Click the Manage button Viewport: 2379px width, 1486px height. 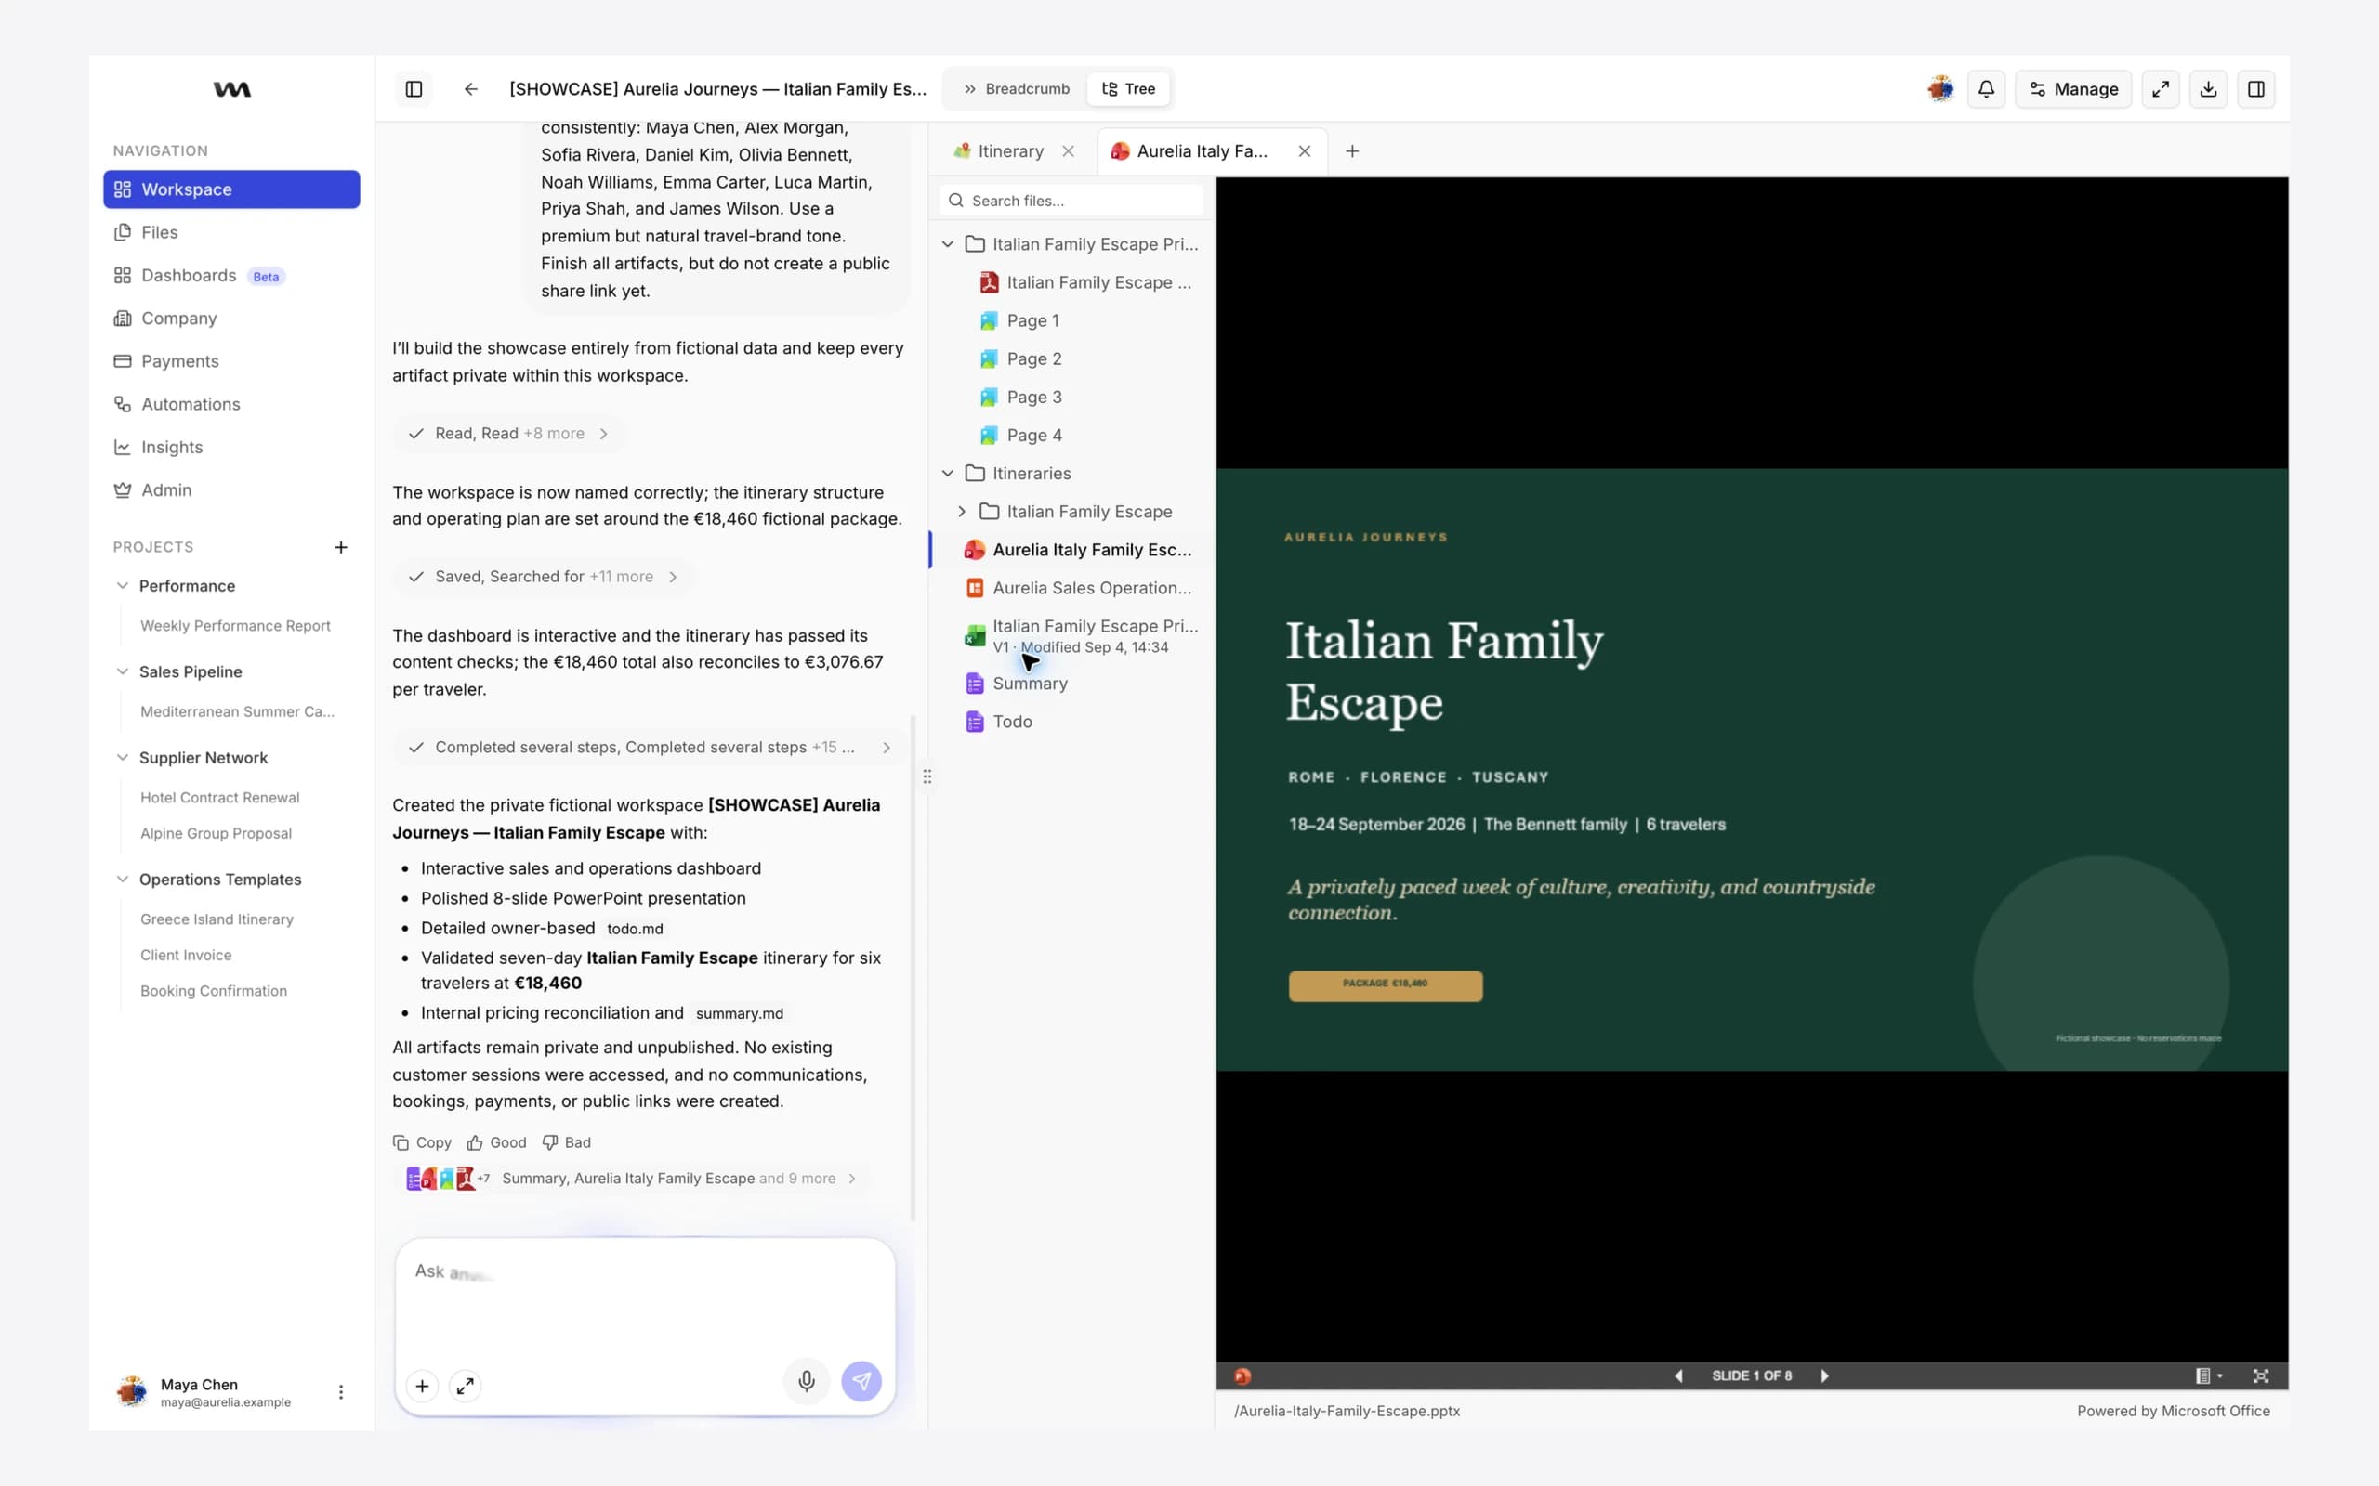[x=2073, y=89]
